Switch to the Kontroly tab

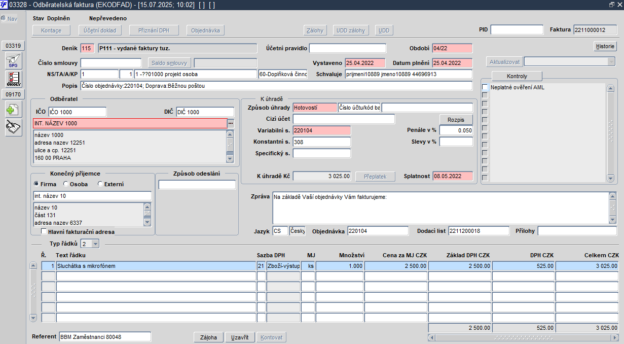tap(517, 76)
